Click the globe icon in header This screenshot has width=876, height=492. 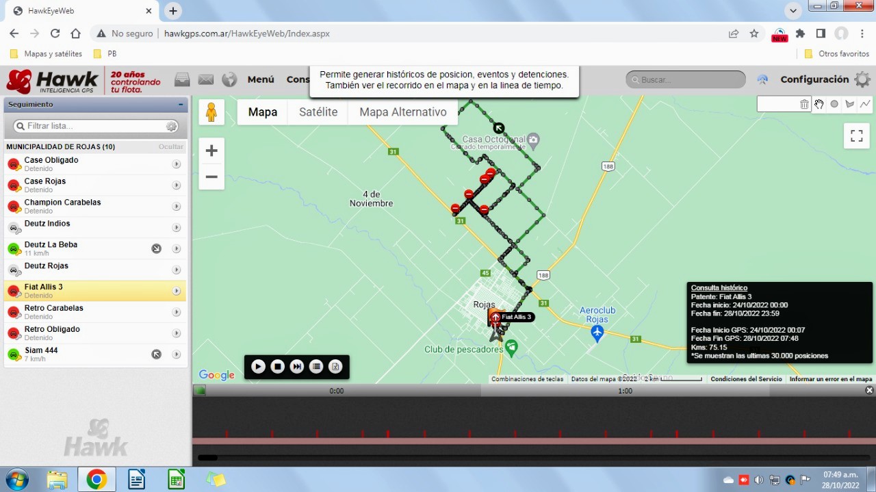pyautogui.click(x=229, y=80)
